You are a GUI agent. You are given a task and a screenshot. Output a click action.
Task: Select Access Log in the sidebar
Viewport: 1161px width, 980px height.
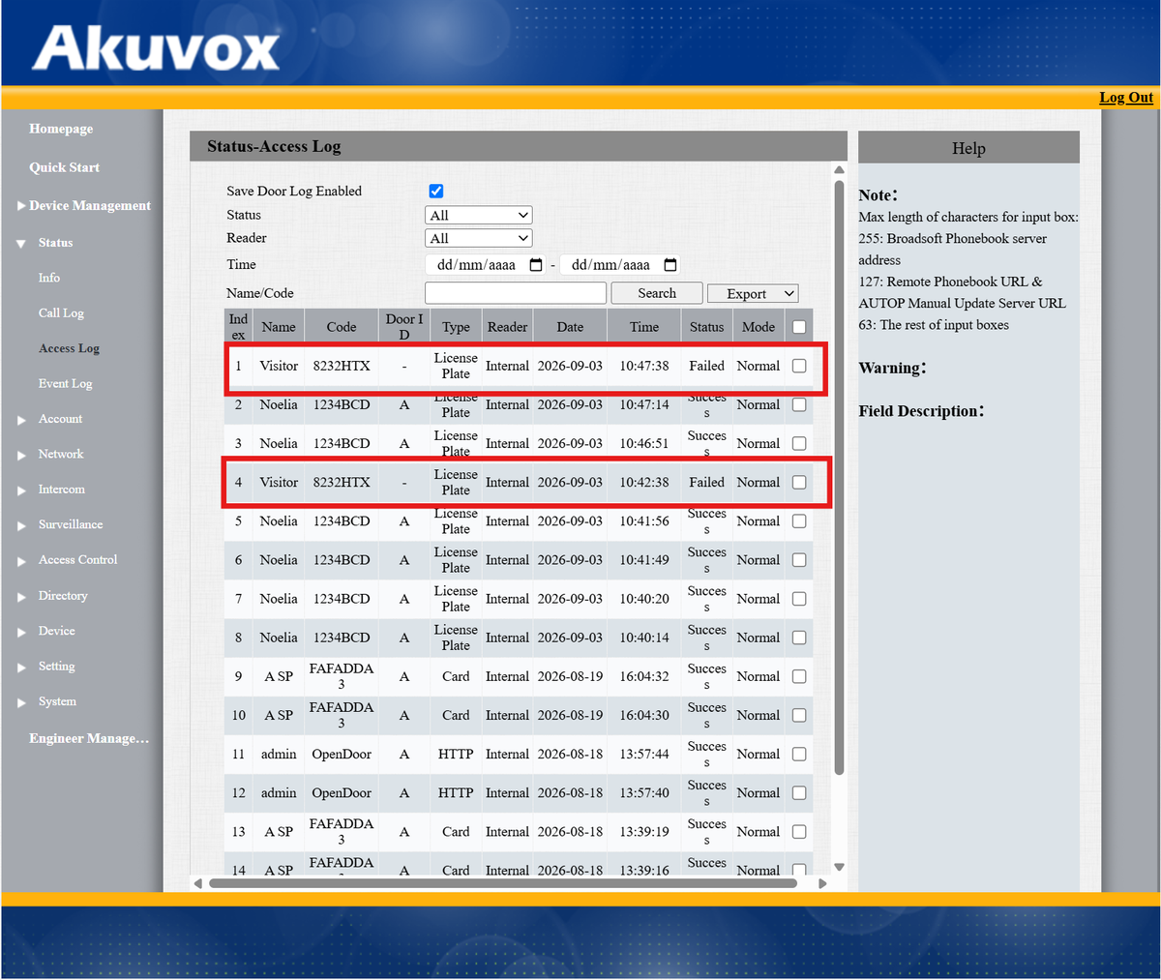coord(69,348)
